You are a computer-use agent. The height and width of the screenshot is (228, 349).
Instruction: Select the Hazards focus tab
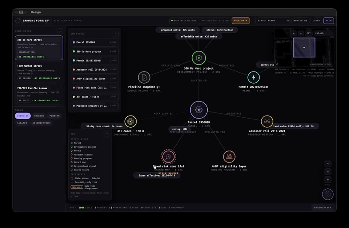[22, 123]
